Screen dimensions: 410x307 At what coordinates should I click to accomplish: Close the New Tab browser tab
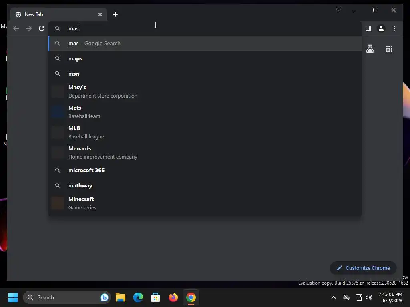coord(100,14)
